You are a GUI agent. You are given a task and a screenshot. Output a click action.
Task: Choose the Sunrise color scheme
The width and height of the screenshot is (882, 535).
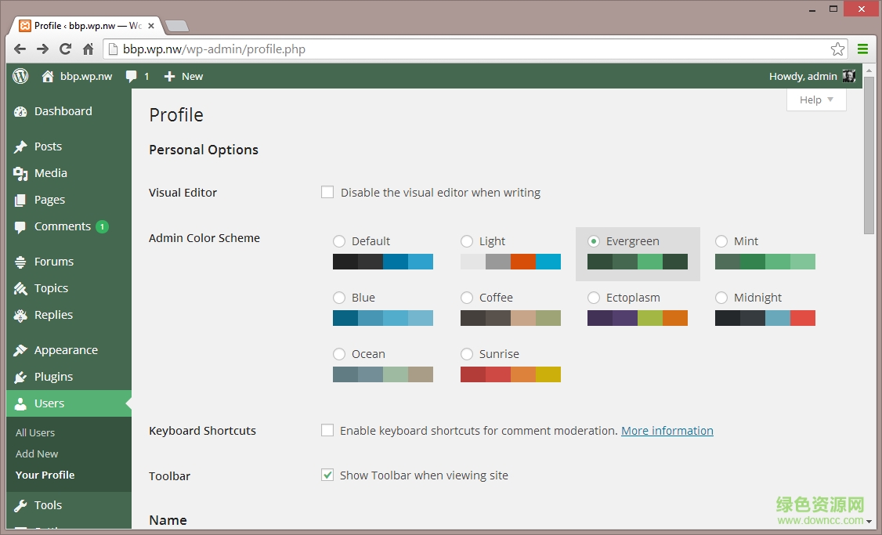[467, 353]
